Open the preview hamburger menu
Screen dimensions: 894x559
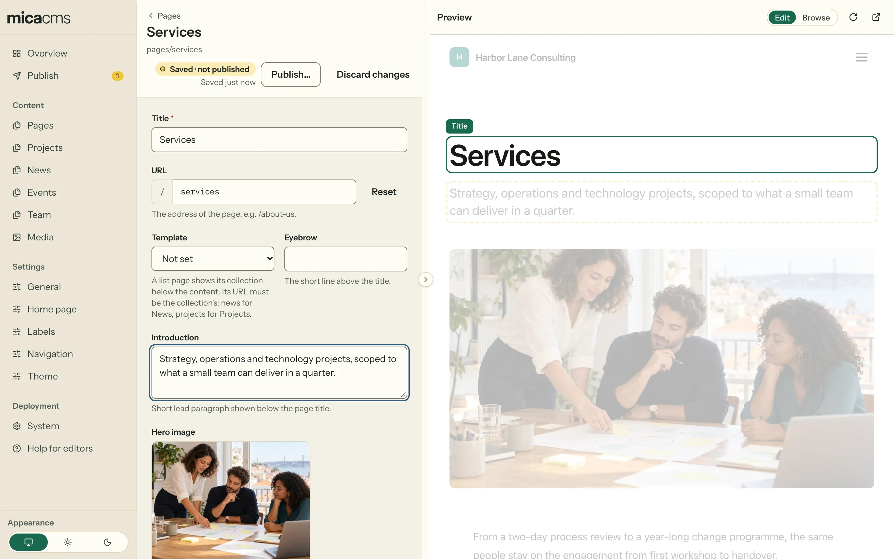pos(861,57)
